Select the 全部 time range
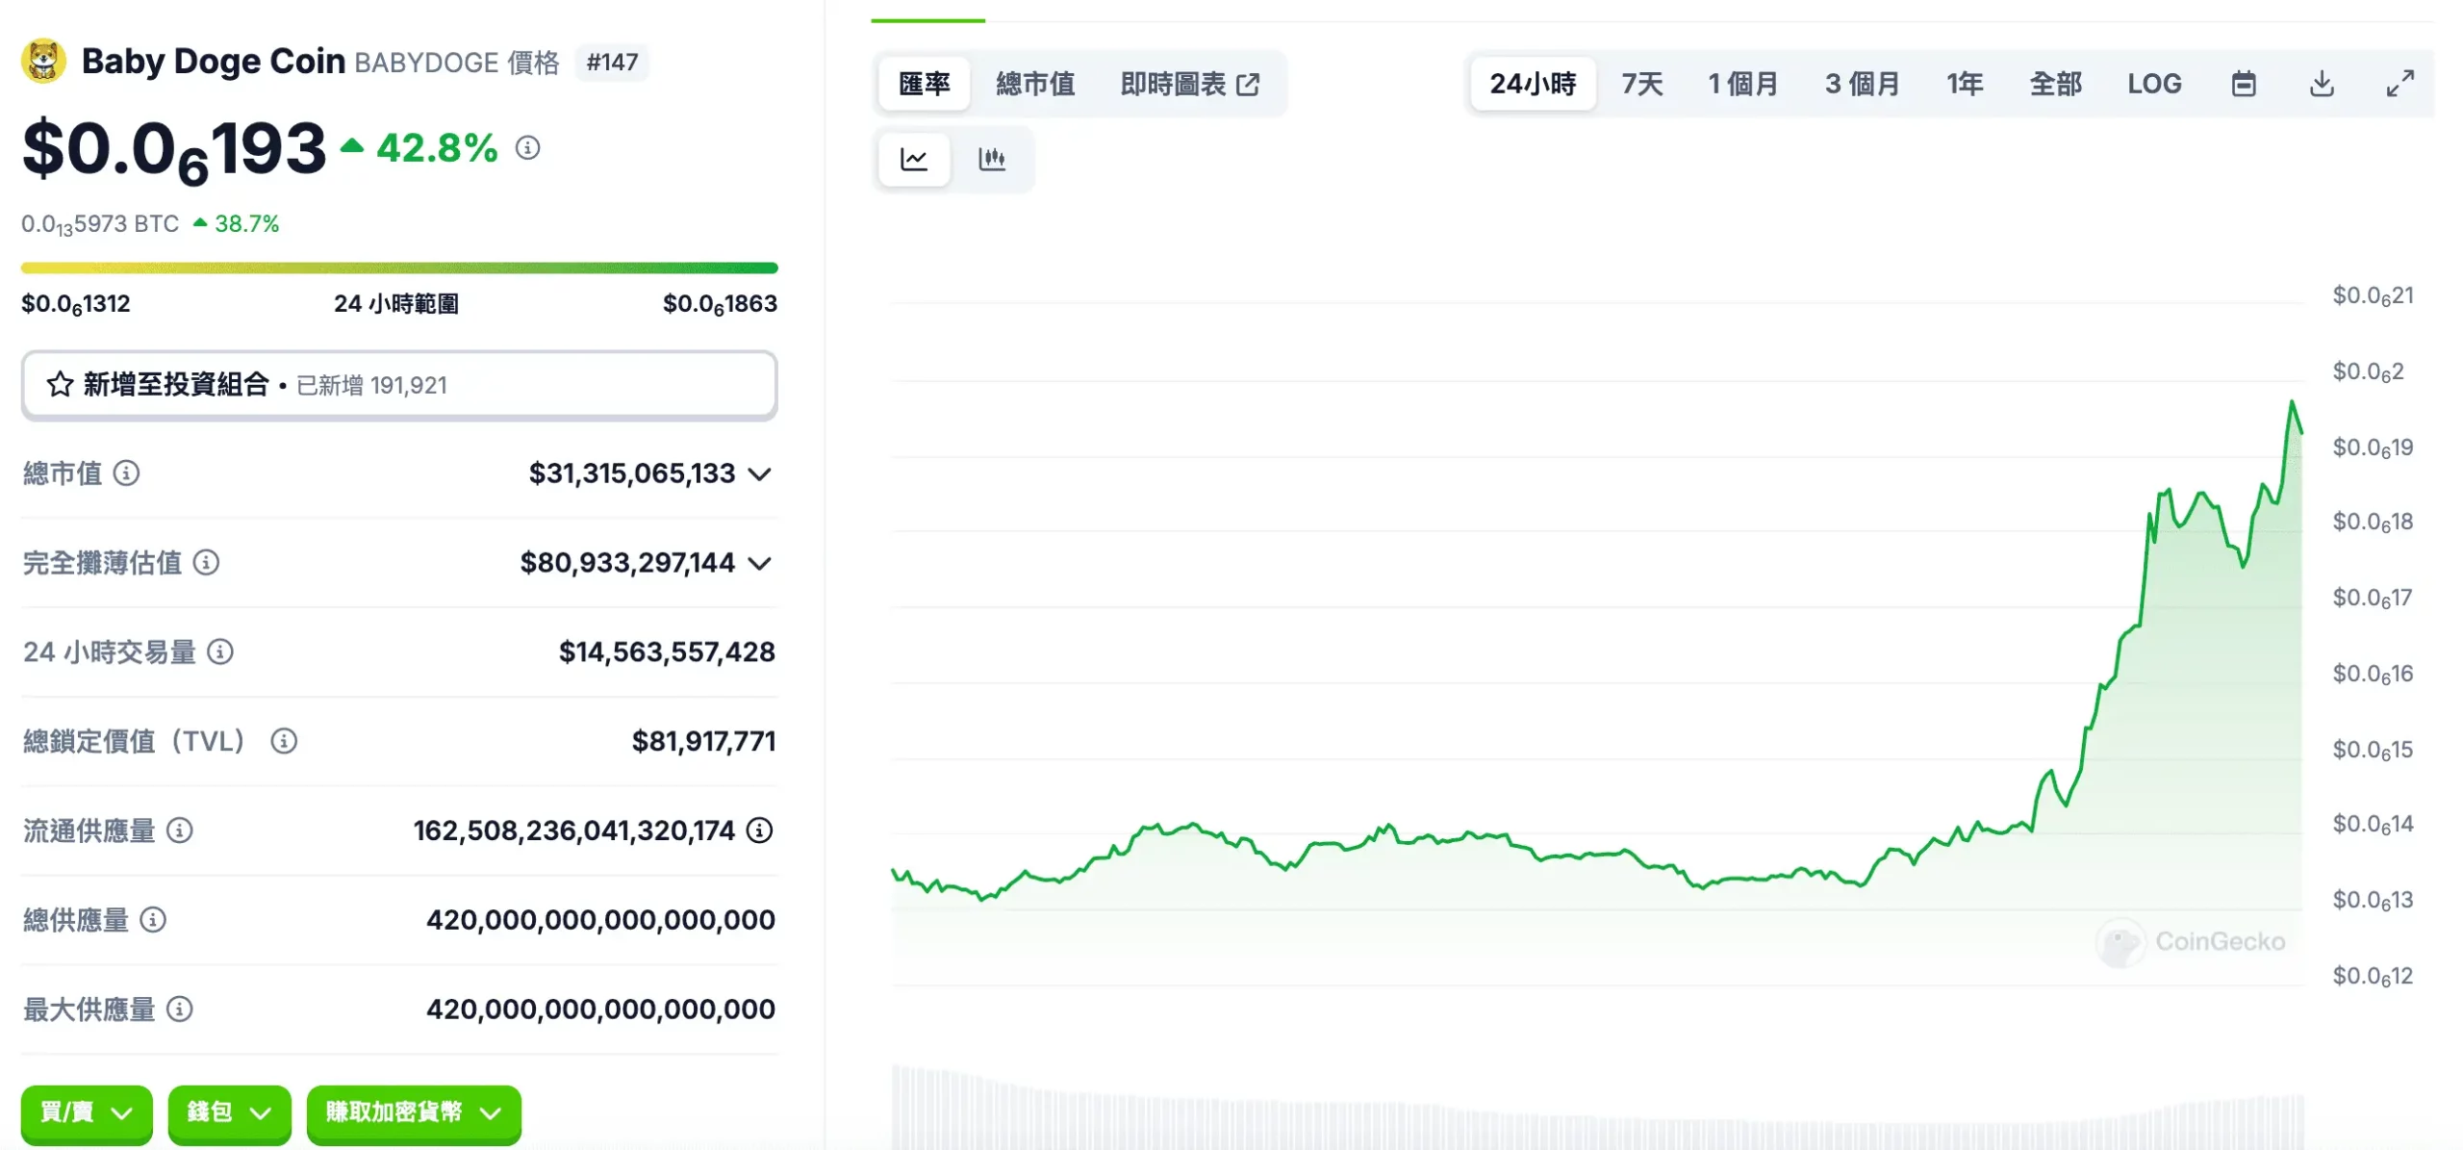Viewport: 2463px width, 1150px height. click(2055, 84)
